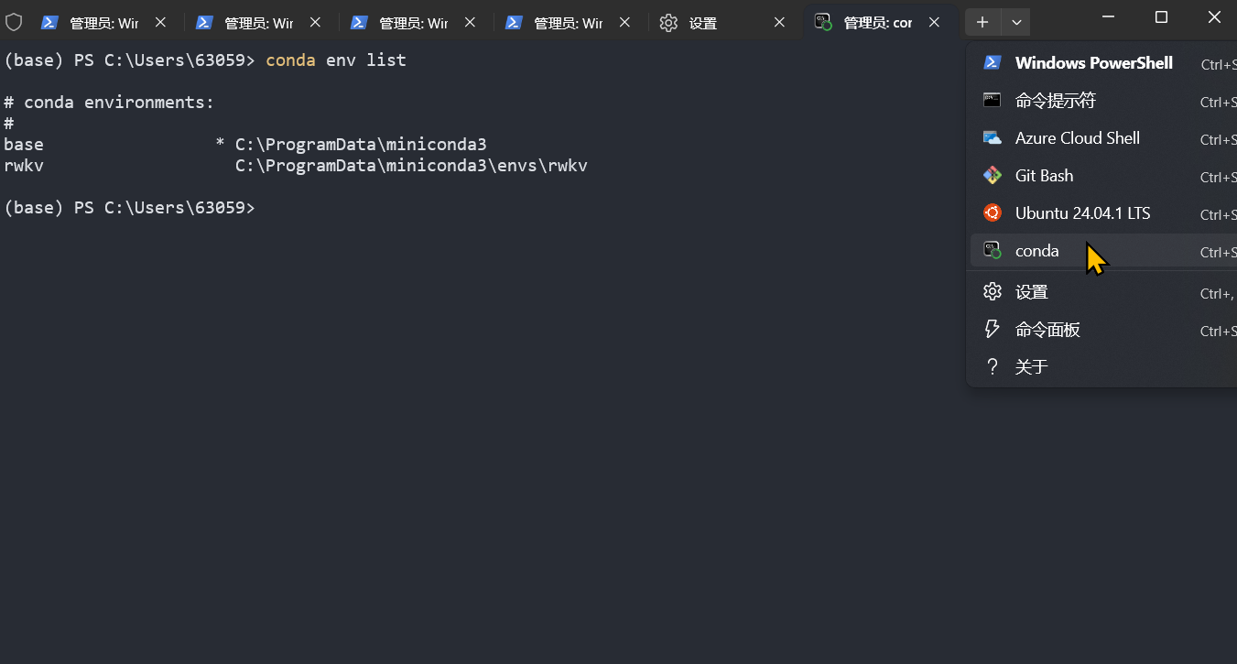Select the first 管理员: Windows PowerShell tab
Image resolution: width=1237 pixels, height=664 pixels.
click(x=101, y=22)
